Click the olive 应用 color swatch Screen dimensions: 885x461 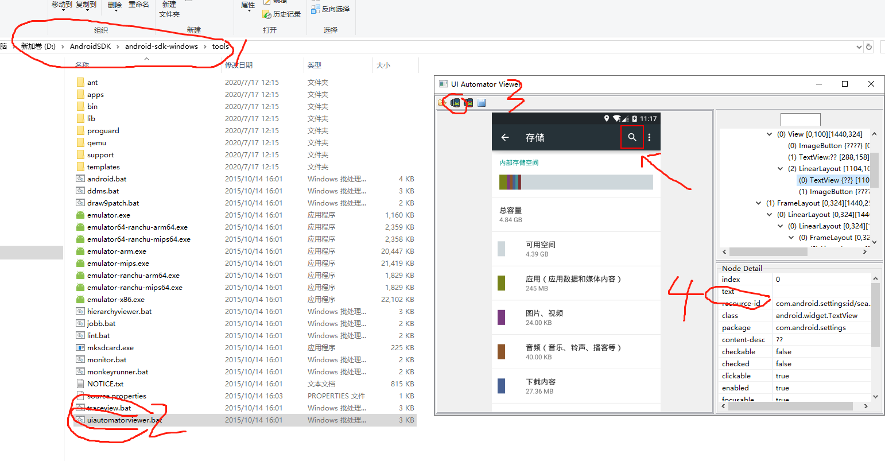[x=501, y=282]
